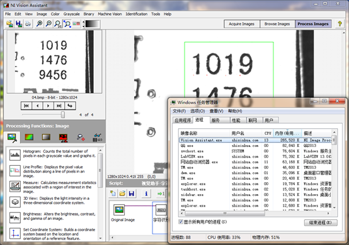Jump to first image button
Screen dimensions: 349x245
point(26,106)
